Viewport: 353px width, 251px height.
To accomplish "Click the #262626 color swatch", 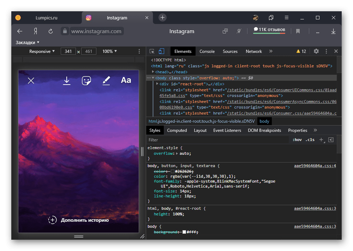I will [173, 171].
